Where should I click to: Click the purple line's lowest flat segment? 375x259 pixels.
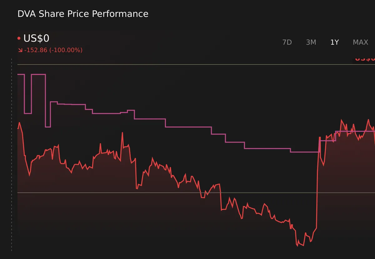pyautogui.click(x=304, y=152)
